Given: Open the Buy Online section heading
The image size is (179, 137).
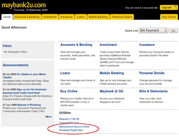Looking at the screenshot, I should [69, 91].
